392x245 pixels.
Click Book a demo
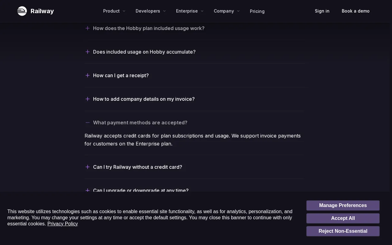tap(356, 11)
